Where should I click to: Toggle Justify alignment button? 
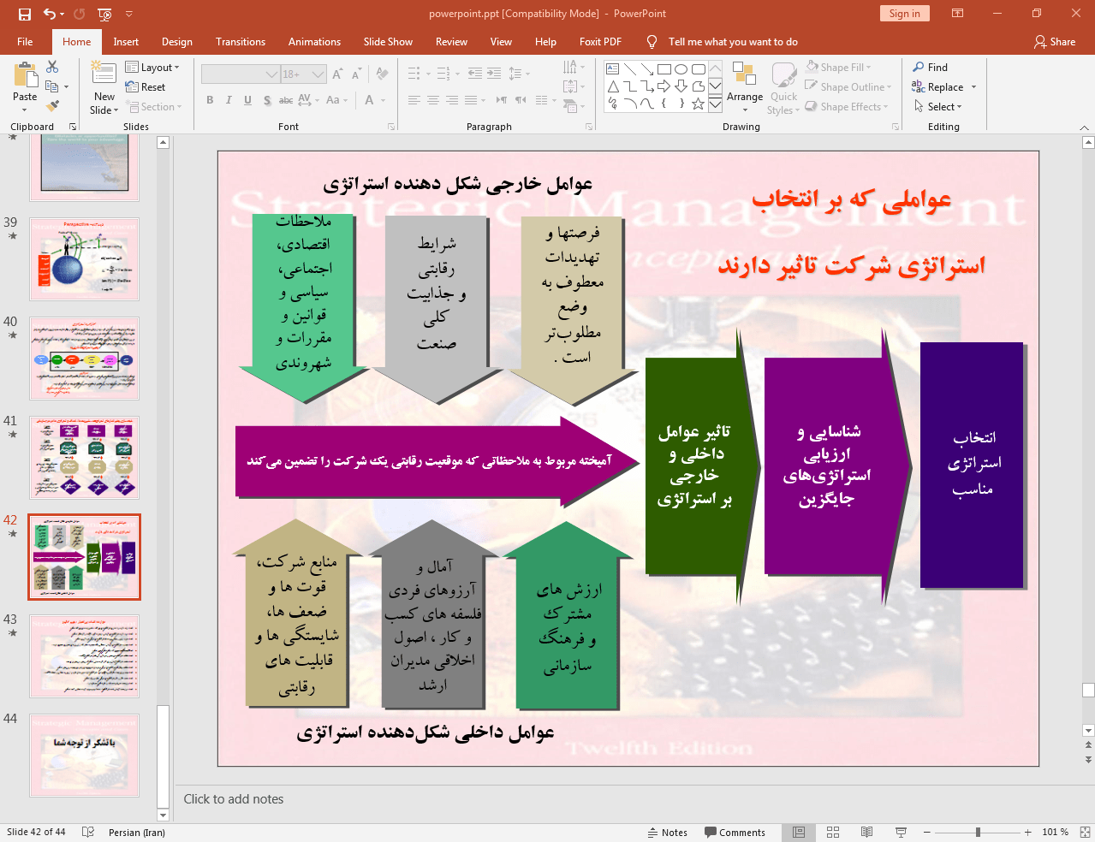[471, 100]
